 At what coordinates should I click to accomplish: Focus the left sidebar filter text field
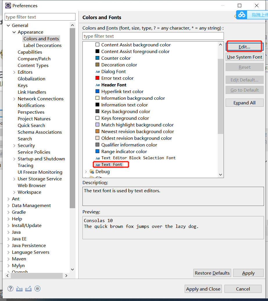pyautogui.click(x=40, y=17)
